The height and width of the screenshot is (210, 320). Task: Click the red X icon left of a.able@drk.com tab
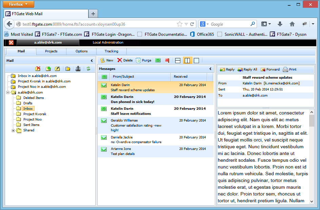tap(11, 43)
